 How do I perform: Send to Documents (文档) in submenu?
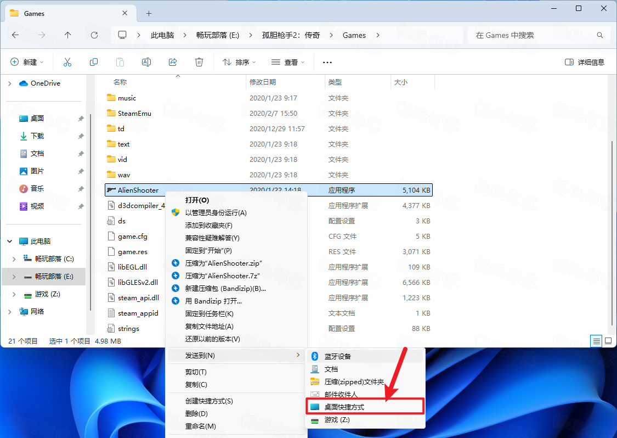click(365, 369)
